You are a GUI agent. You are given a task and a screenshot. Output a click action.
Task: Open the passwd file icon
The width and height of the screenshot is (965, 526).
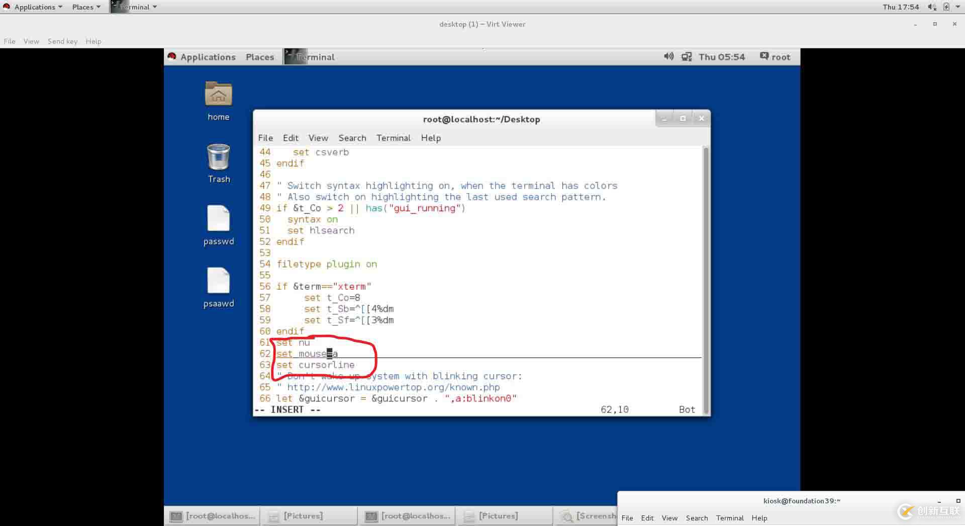click(x=218, y=219)
